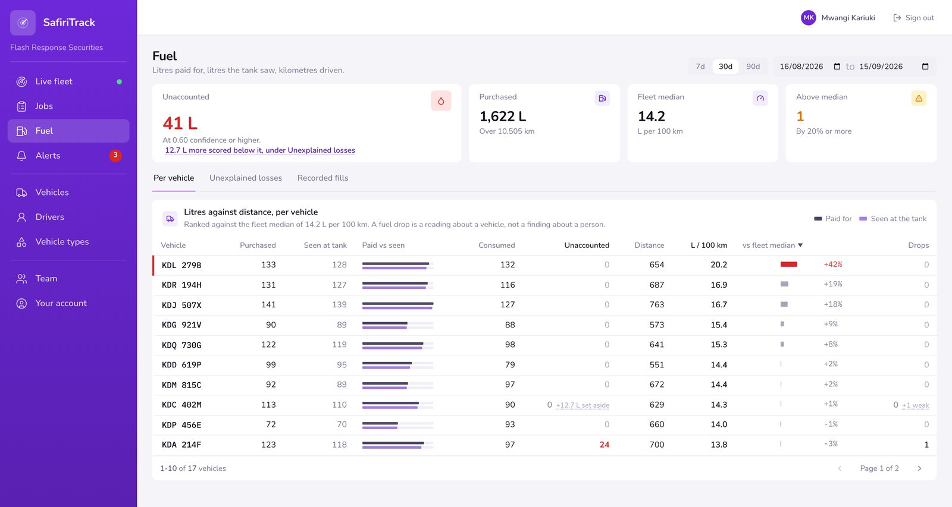Click the red +42% median bar
This screenshot has height=507, width=952.
tap(789, 264)
